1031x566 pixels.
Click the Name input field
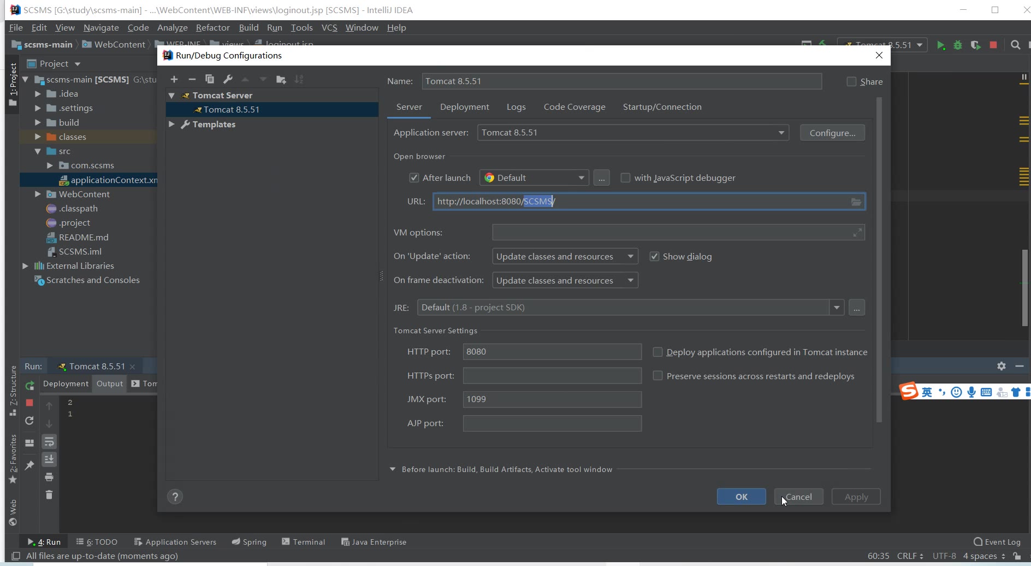621,81
